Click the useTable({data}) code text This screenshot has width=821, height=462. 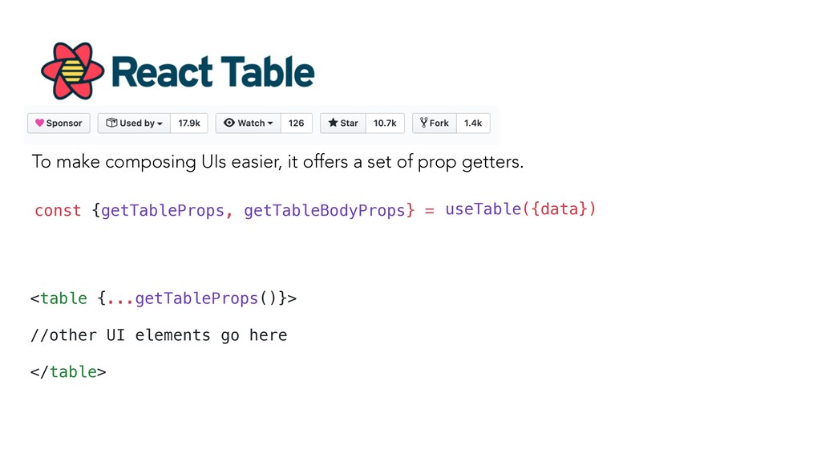pyautogui.click(x=520, y=209)
